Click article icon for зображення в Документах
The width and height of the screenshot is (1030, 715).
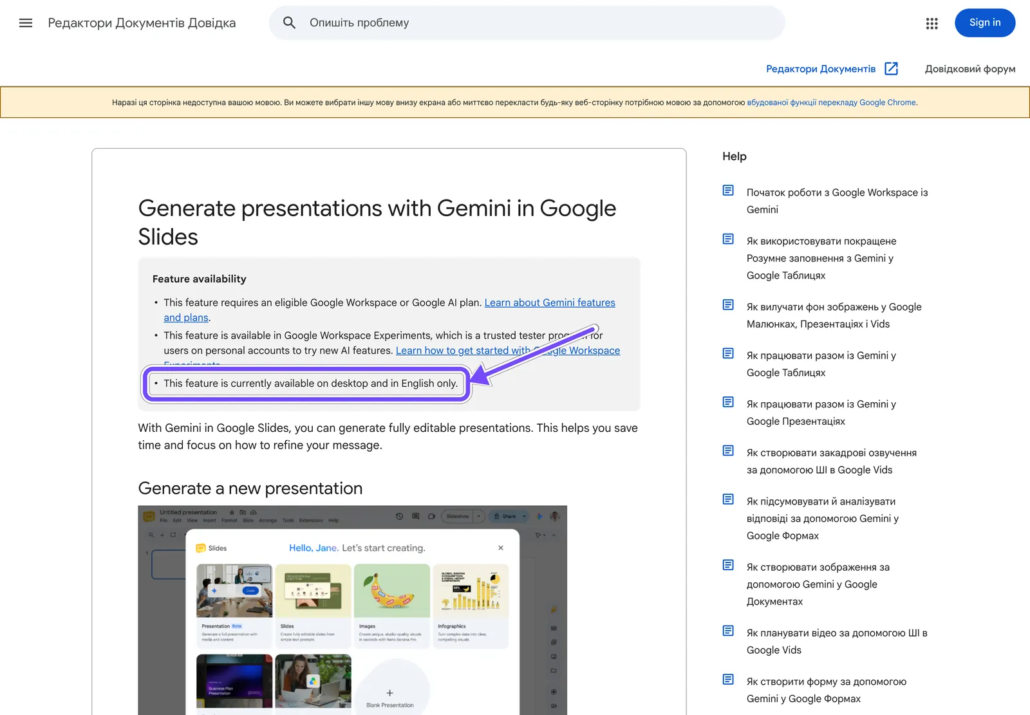click(728, 565)
